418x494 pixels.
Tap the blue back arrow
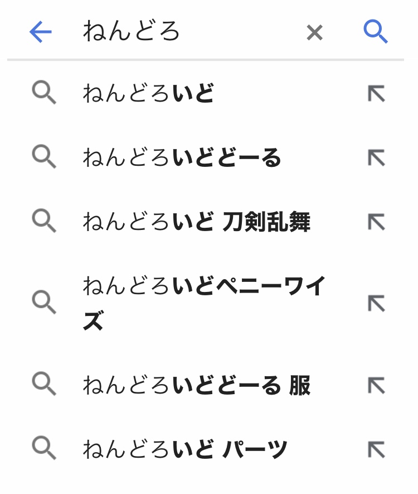point(40,32)
